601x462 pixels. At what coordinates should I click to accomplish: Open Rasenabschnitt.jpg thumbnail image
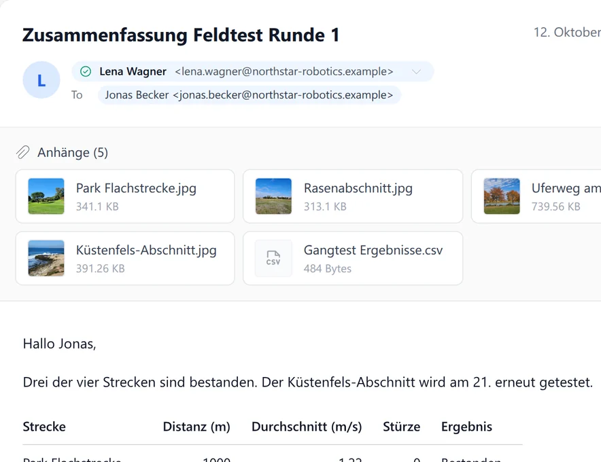(273, 196)
